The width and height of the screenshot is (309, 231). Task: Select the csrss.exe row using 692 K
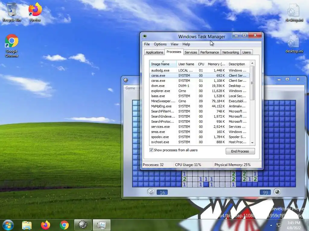pos(199,75)
